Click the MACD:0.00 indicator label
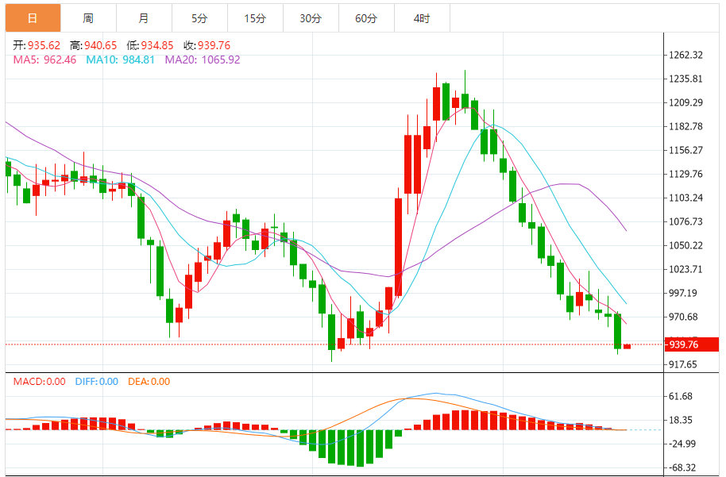The height and width of the screenshot is (477, 726). click(40, 382)
